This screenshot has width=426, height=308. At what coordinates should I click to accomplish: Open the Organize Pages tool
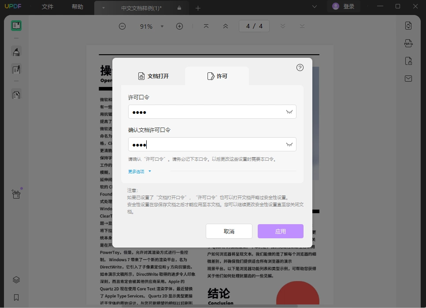tap(16, 95)
